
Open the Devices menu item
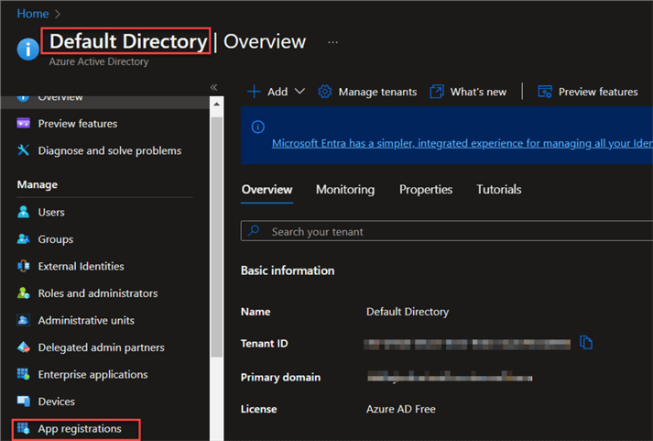56,402
